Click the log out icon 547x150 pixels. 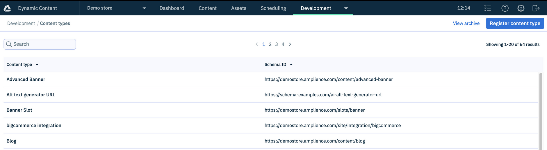[x=536, y=8]
